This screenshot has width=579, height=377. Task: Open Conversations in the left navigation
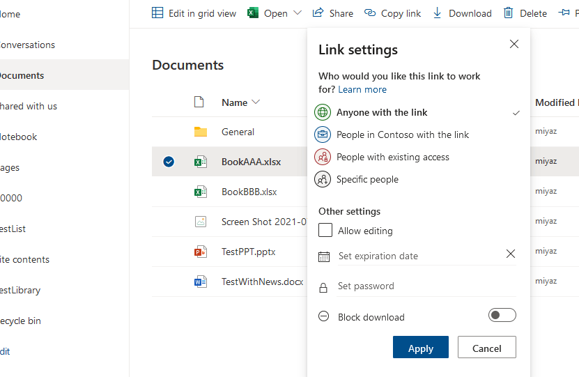(27, 45)
